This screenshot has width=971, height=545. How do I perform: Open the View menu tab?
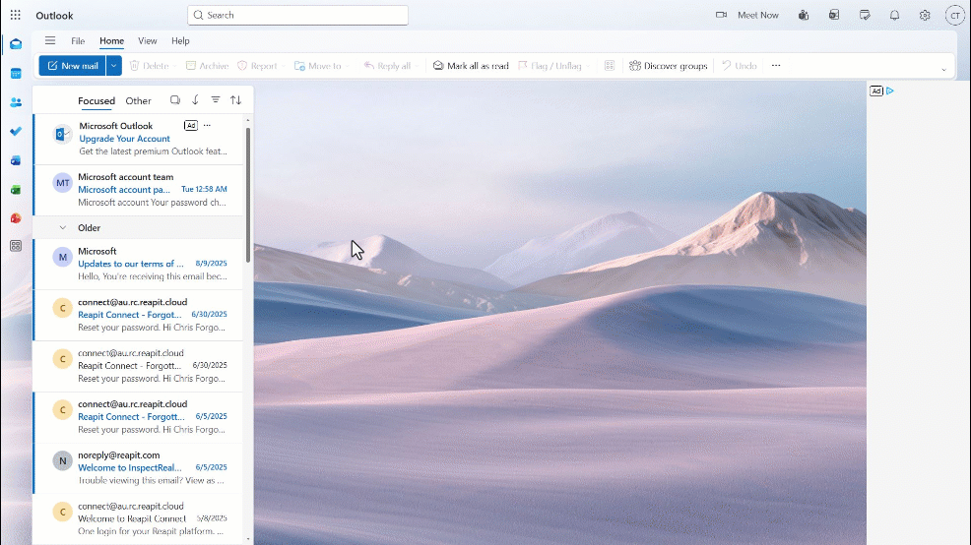(148, 41)
